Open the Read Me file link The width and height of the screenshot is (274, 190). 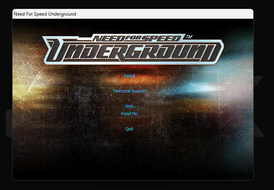click(129, 114)
